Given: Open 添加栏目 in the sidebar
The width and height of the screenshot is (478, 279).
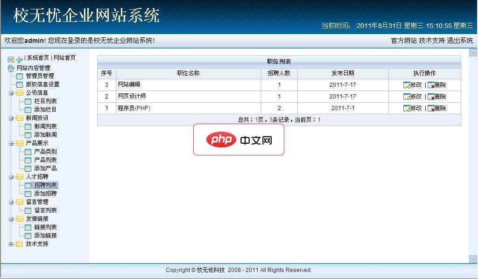Looking at the screenshot, I should (45, 109).
